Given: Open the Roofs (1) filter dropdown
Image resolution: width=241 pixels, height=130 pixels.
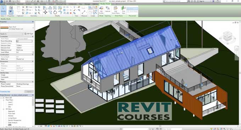Looking at the screenshot, I should point(22,34).
